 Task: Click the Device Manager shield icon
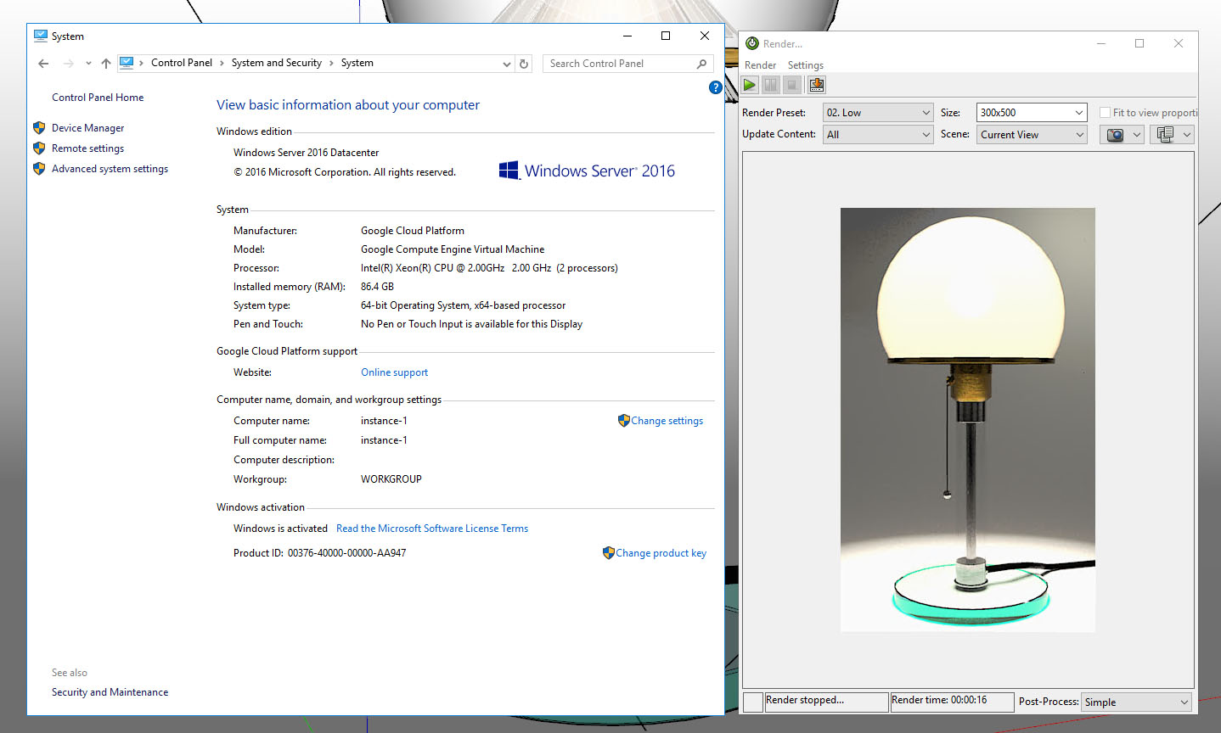(39, 128)
